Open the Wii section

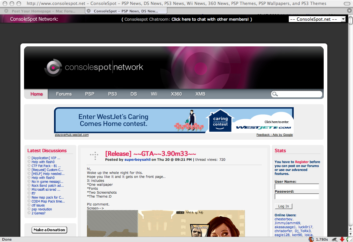pos(154,94)
